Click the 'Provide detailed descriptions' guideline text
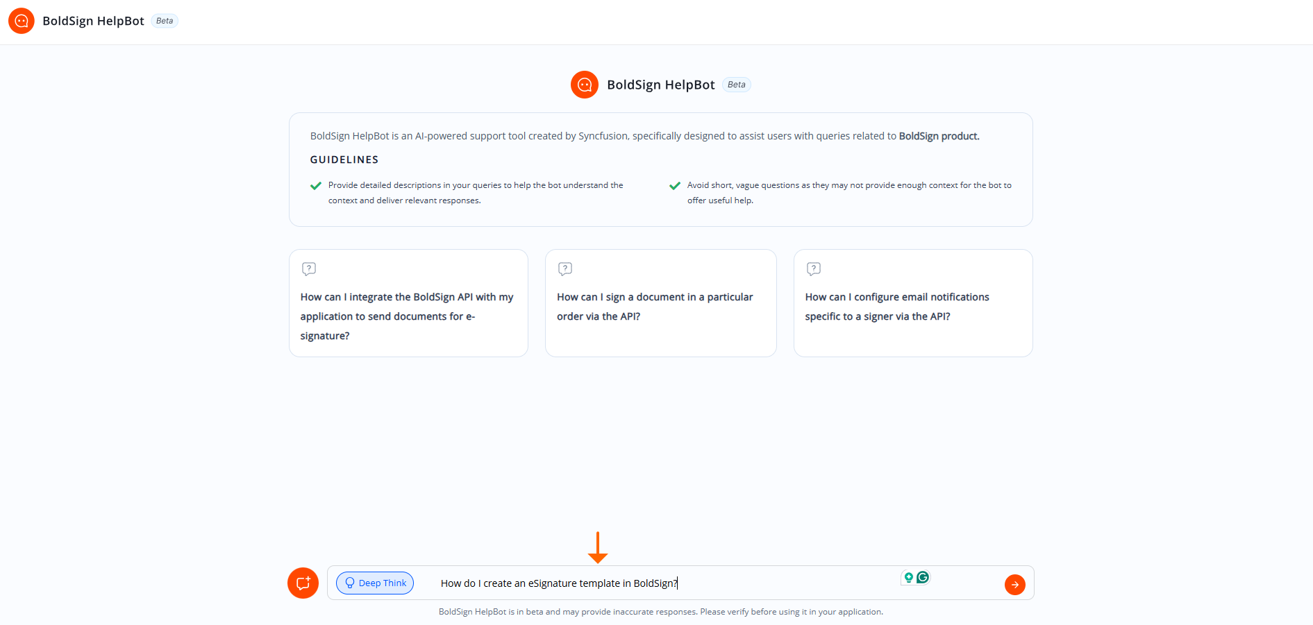Image resolution: width=1313 pixels, height=625 pixels. pos(476,193)
